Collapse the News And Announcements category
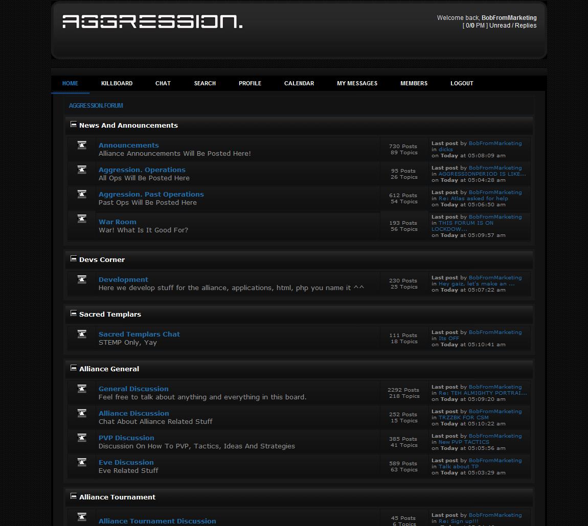588x526 pixels. pyautogui.click(x=74, y=124)
